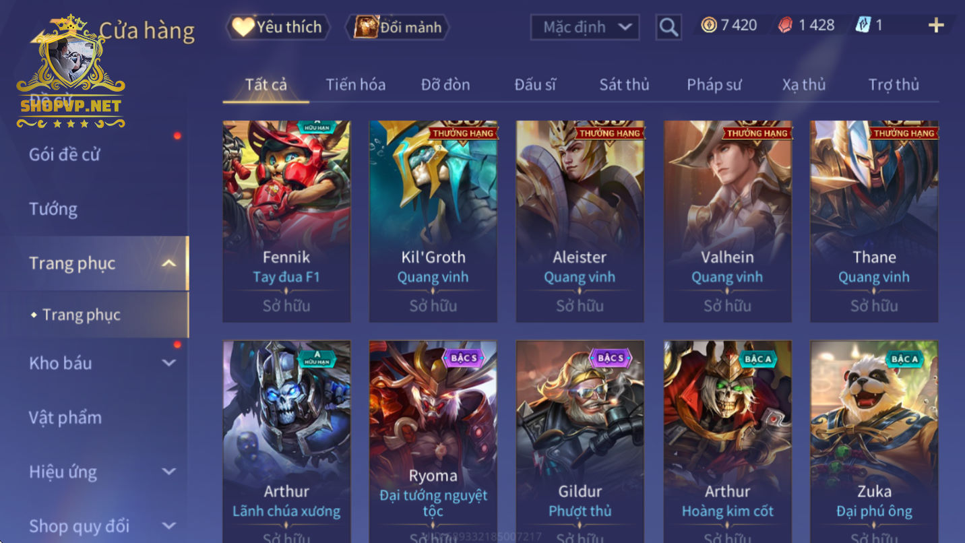
Task: Click the plus icon to add currency
Action: pos(936,26)
